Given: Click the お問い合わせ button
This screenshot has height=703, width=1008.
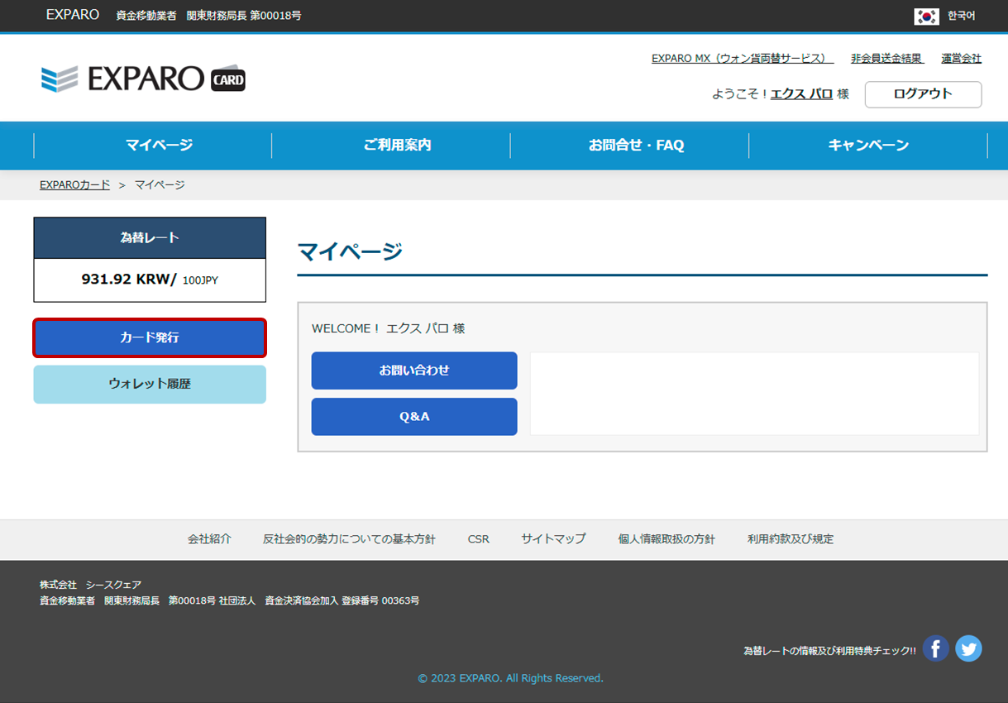Looking at the screenshot, I should [414, 371].
